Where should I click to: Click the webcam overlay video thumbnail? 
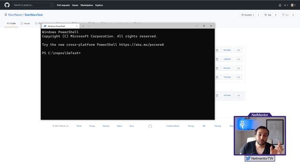pos(260,136)
